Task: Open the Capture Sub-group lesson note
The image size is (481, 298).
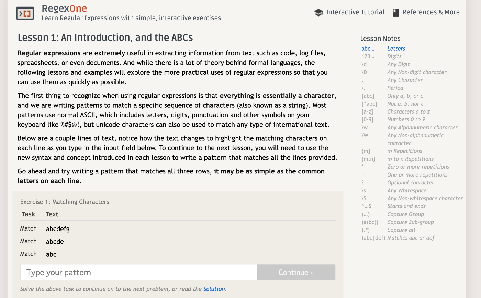Action: [411, 222]
